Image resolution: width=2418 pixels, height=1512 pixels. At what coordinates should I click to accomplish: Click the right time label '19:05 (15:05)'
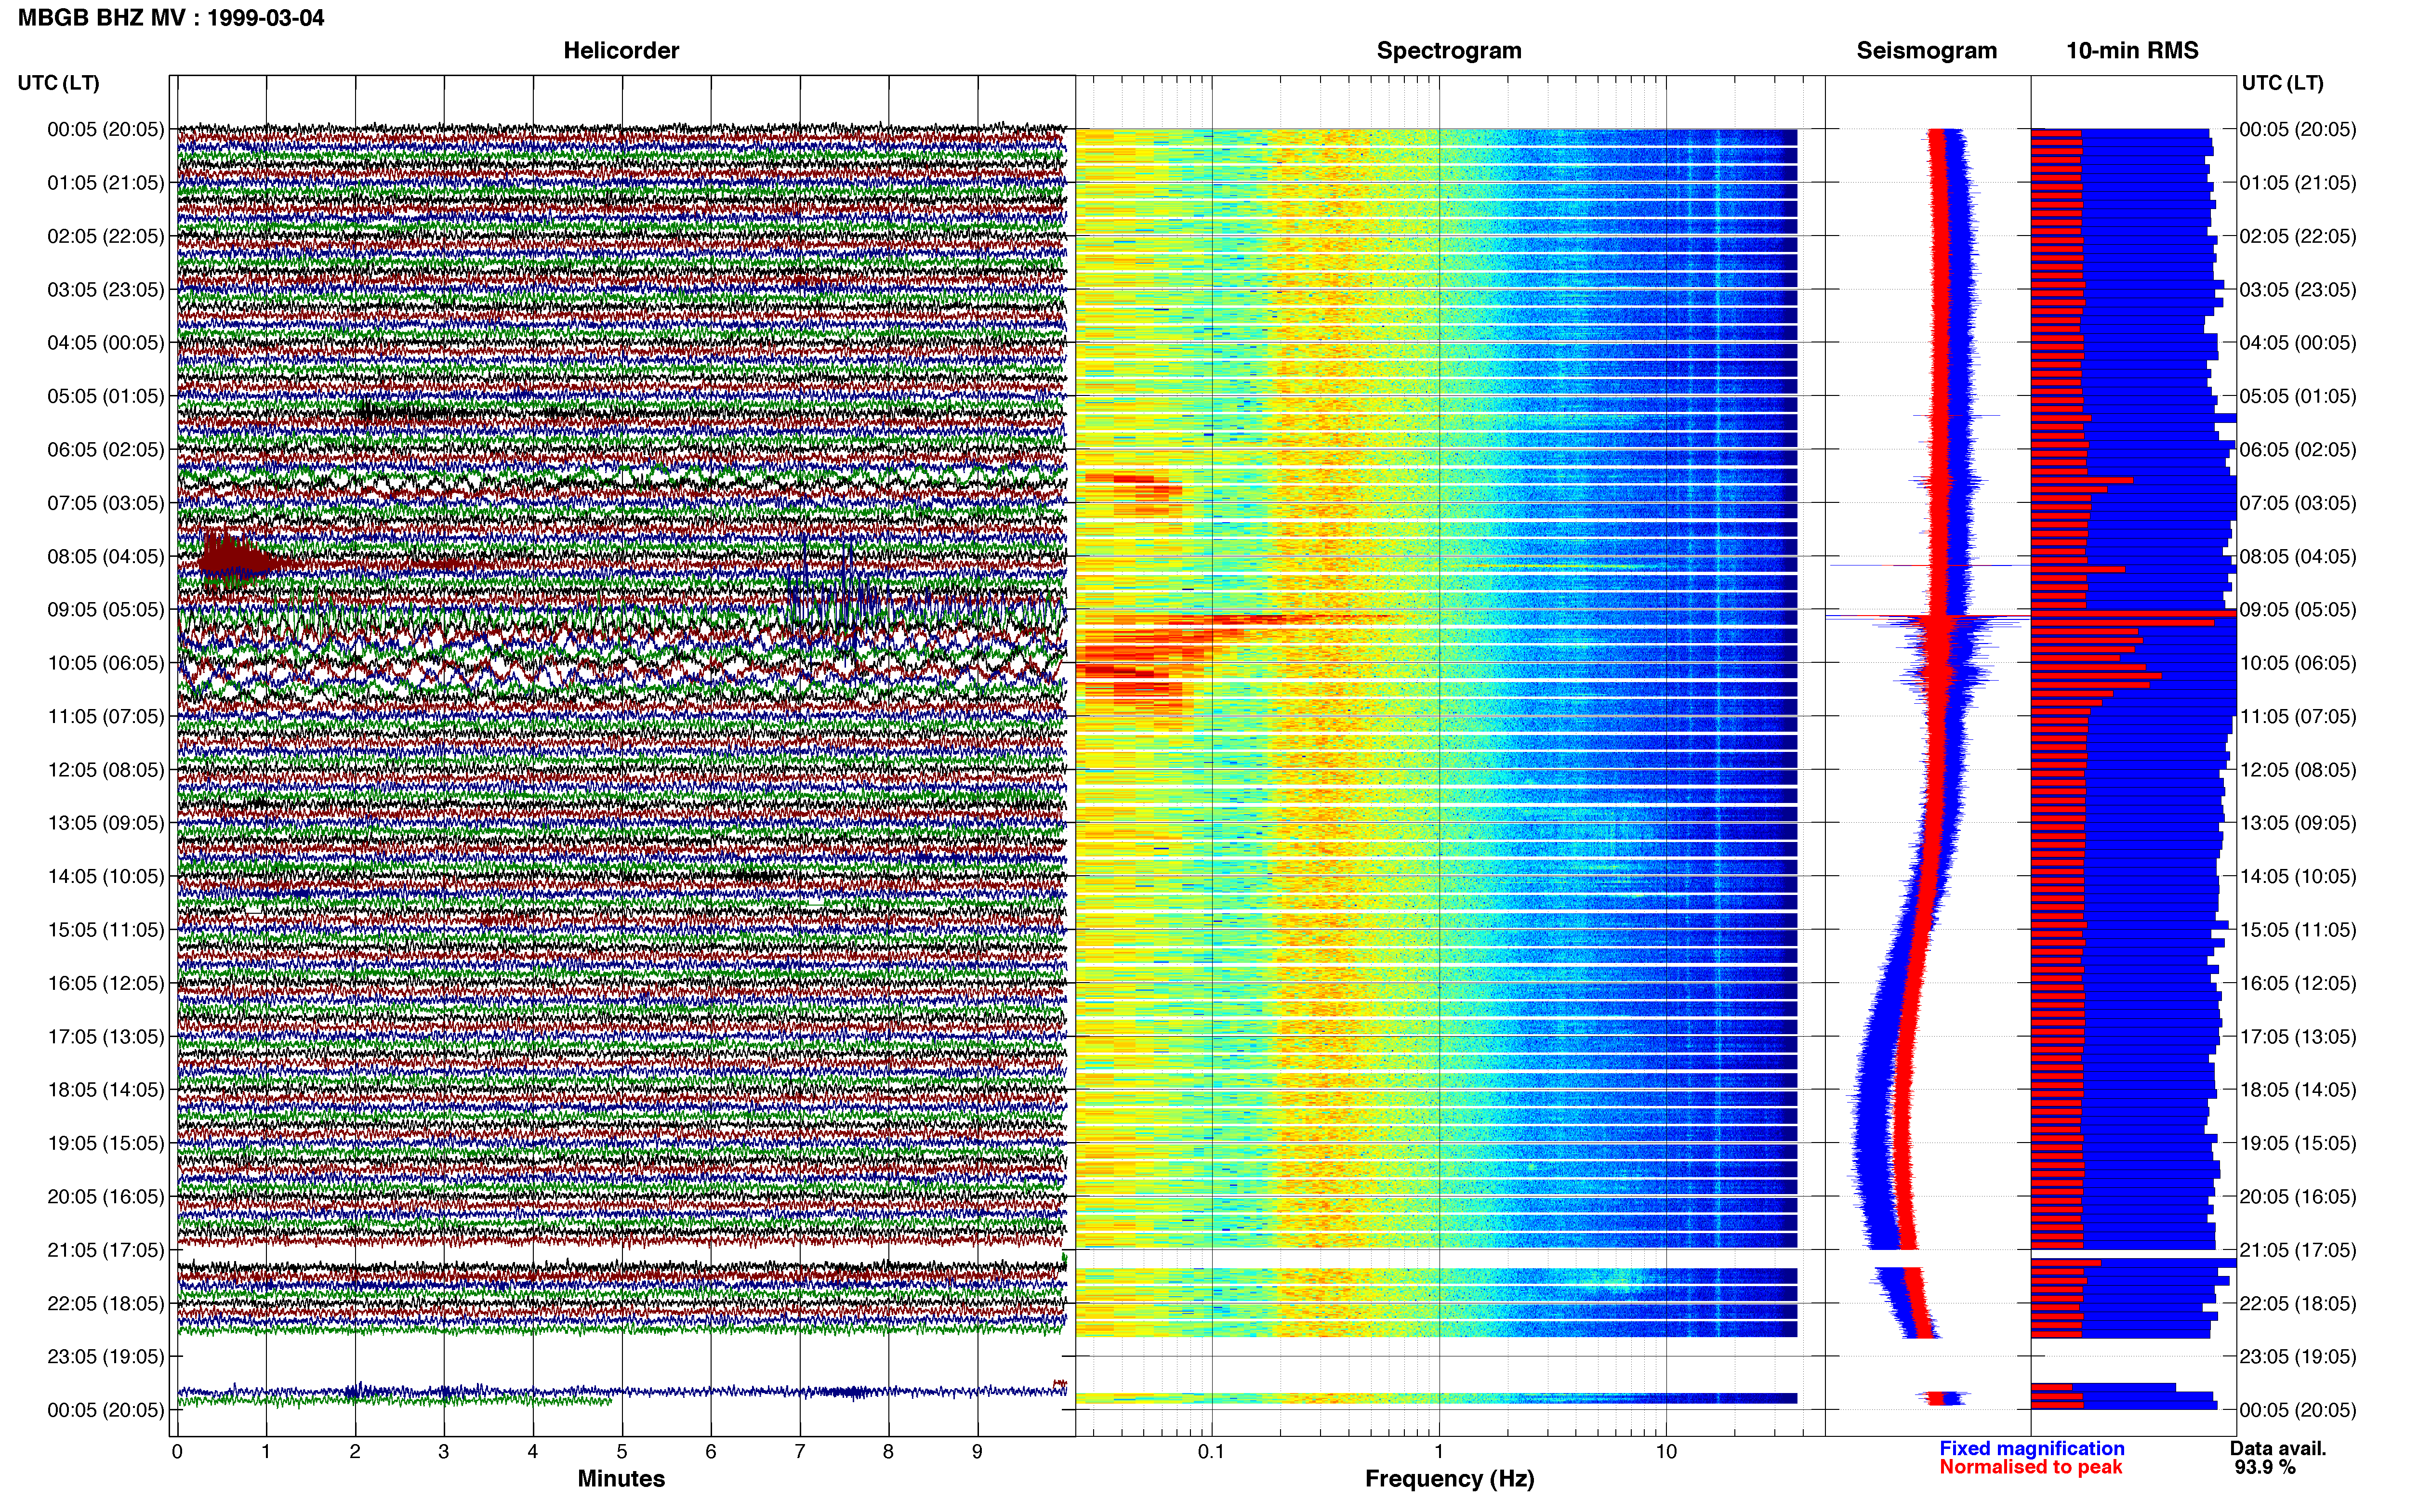pos(2298,1143)
